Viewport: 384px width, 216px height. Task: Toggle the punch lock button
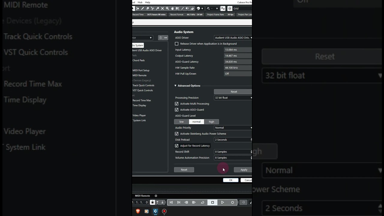tap(152, 202)
